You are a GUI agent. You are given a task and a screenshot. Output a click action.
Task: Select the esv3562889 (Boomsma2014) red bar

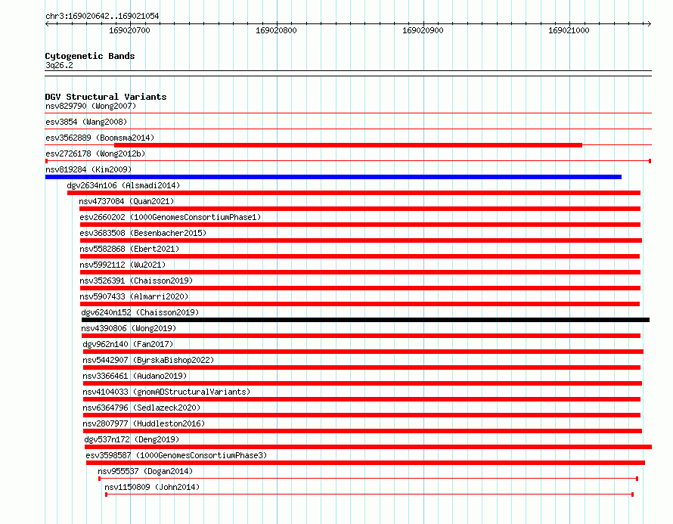coord(348,145)
